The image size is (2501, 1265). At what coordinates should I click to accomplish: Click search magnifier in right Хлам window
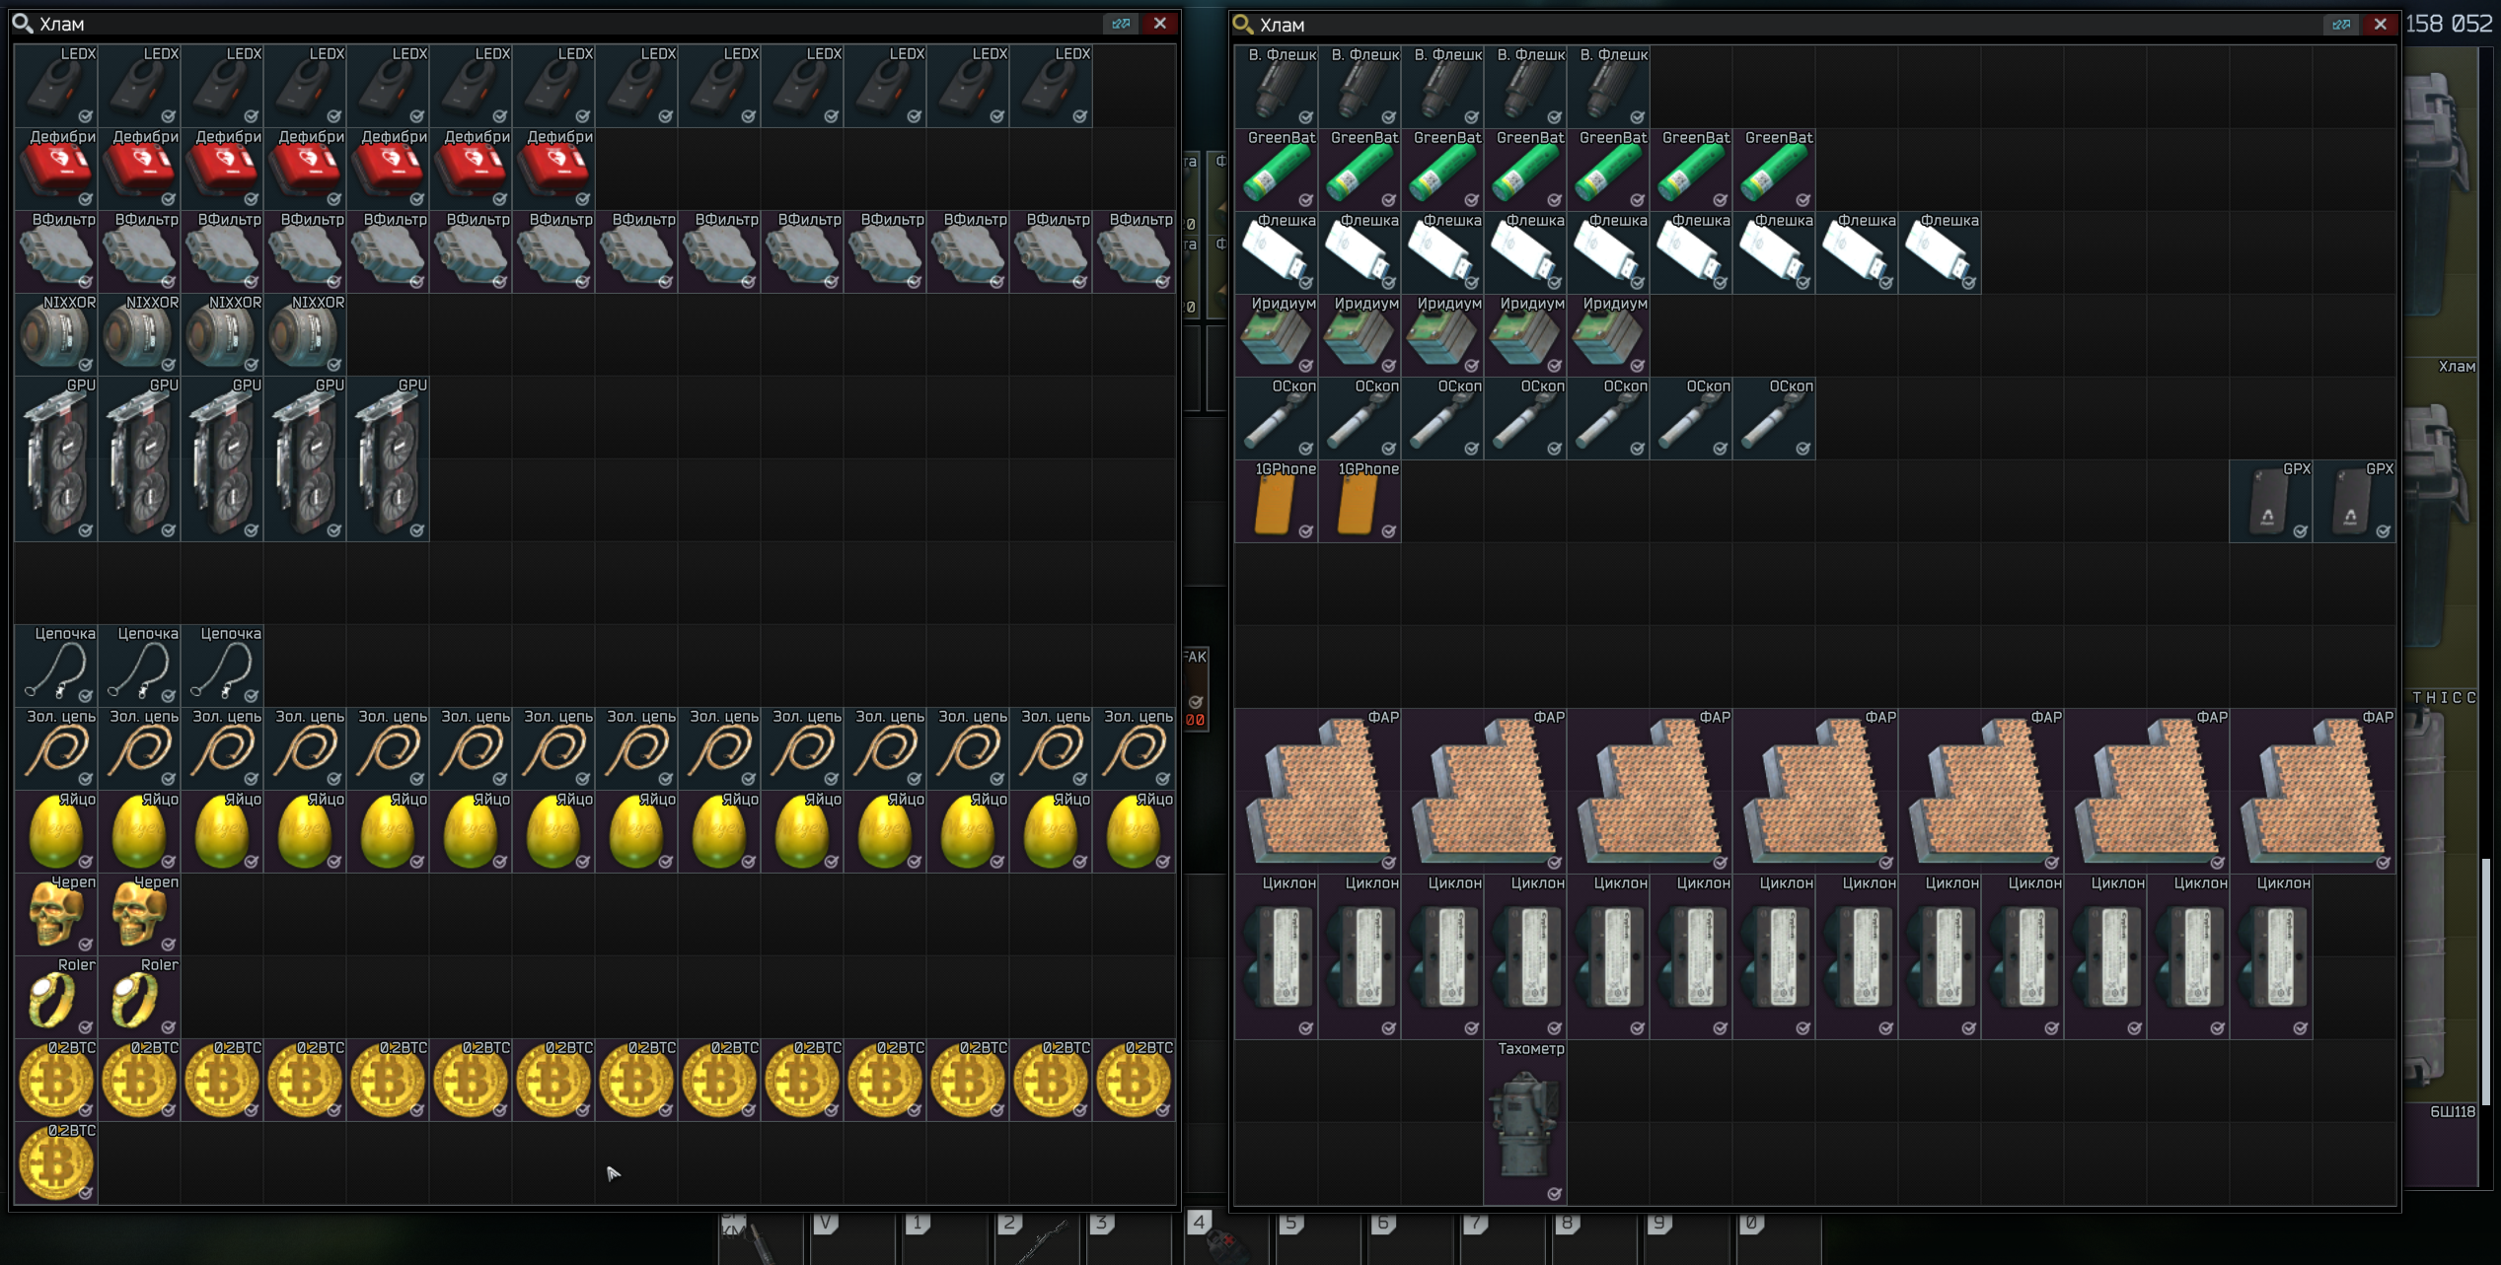coord(1243,25)
